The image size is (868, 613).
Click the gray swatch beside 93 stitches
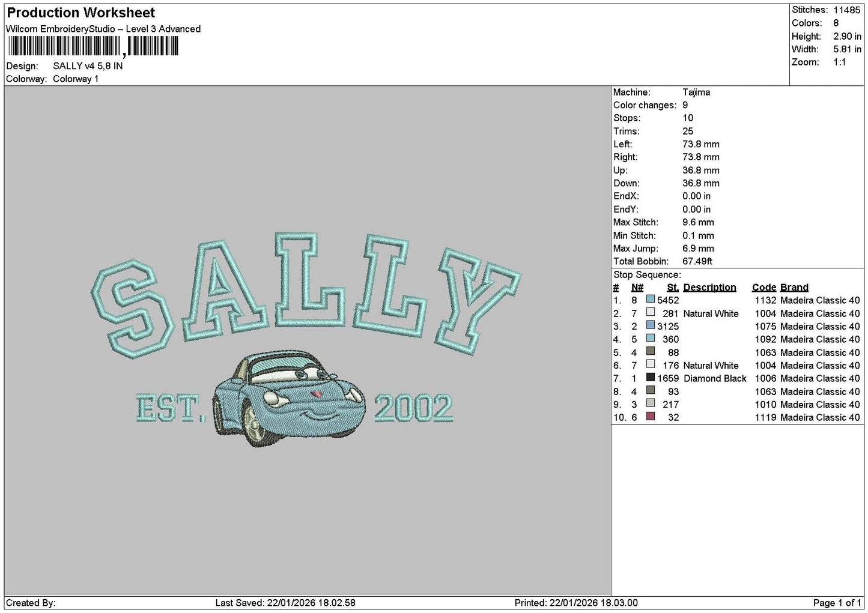(651, 390)
